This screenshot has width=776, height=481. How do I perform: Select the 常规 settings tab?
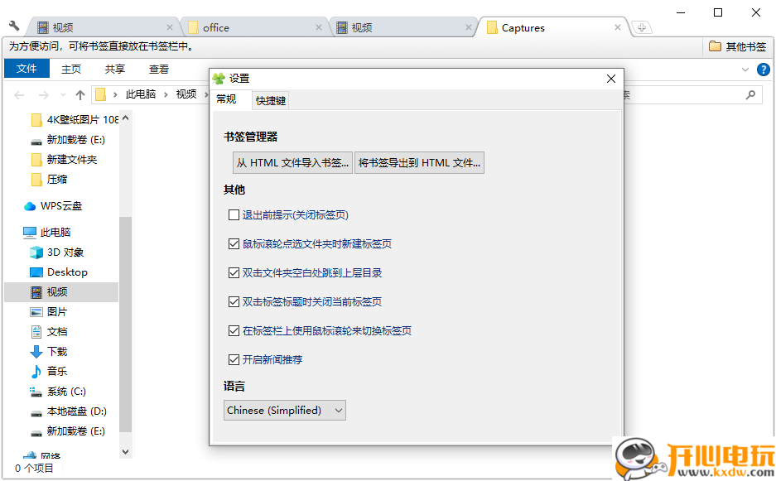coord(227,99)
